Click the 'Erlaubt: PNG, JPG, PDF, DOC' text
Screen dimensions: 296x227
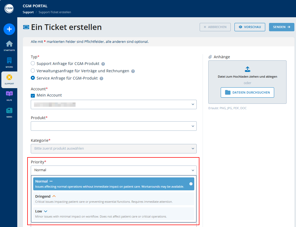point(227,108)
